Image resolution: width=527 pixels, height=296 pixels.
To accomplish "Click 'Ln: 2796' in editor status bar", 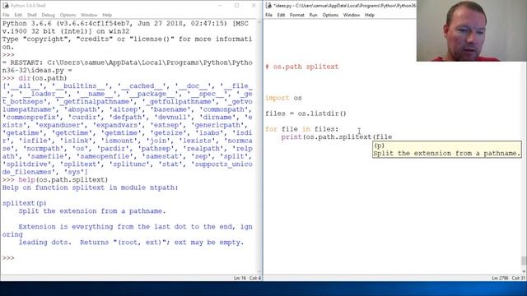I will point(500,278).
